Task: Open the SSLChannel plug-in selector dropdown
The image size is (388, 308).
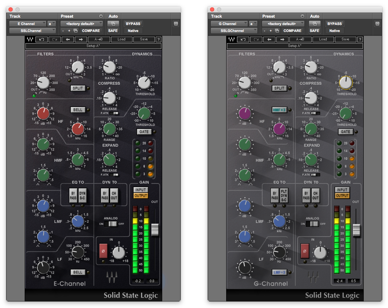Action: pos(33,31)
